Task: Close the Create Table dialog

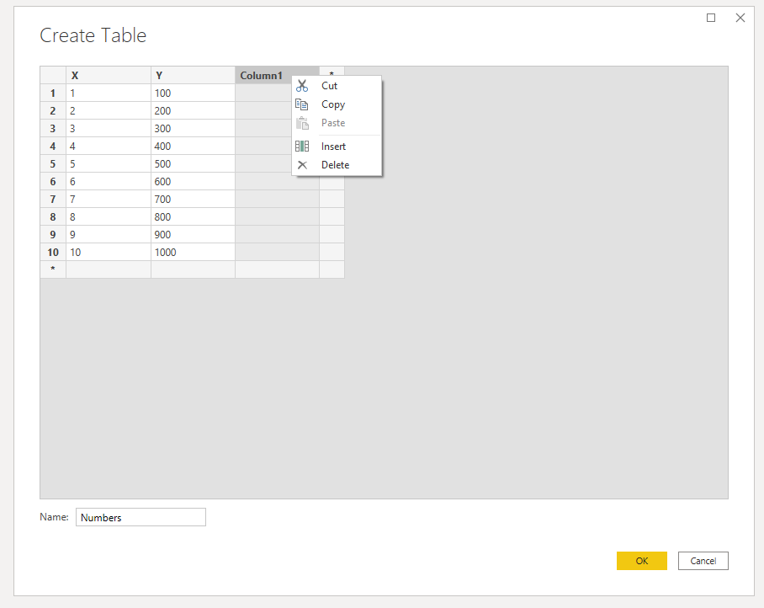Action: pyautogui.click(x=740, y=18)
